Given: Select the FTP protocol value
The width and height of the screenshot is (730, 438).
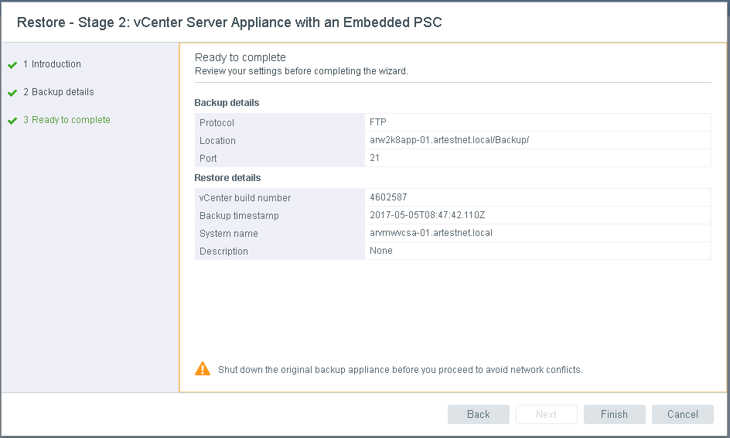Looking at the screenshot, I should pos(377,122).
